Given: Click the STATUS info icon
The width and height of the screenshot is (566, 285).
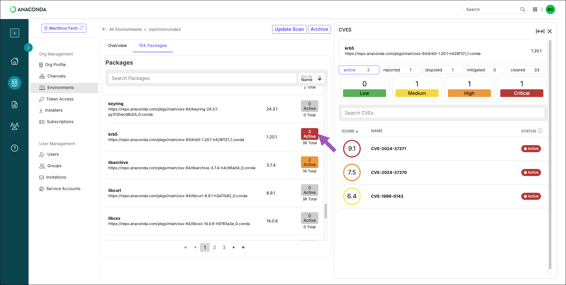Looking at the screenshot, I should click(540, 131).
